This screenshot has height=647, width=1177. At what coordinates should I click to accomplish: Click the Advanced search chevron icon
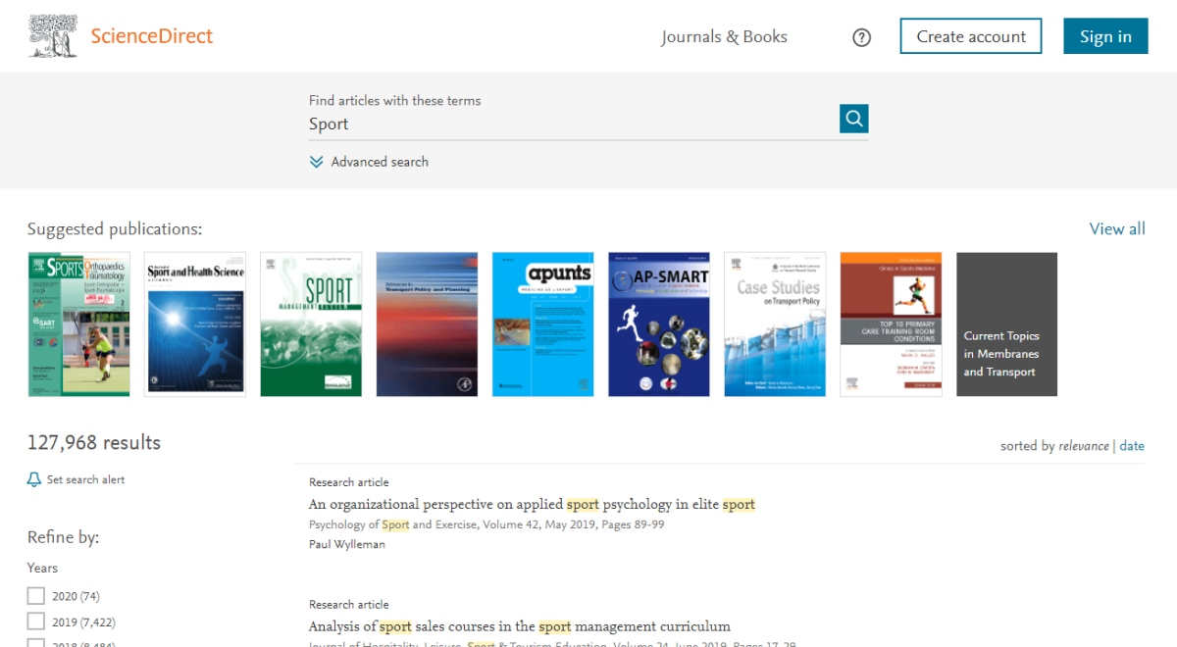coord(316,162)
